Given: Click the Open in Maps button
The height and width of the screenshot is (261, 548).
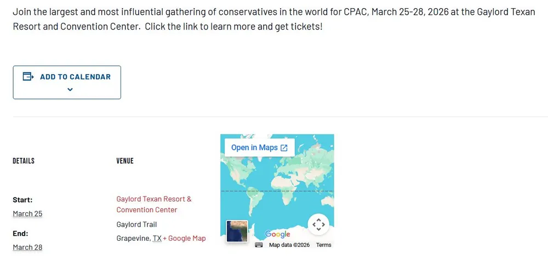Looking at the screenshot, I should 254,148.
